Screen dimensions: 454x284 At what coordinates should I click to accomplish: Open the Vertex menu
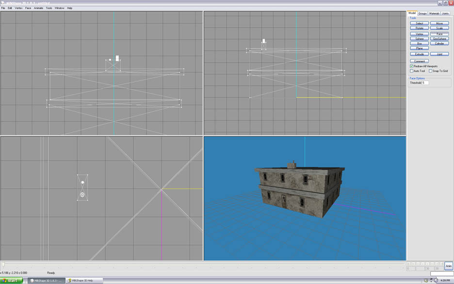(x=18, y=8)
